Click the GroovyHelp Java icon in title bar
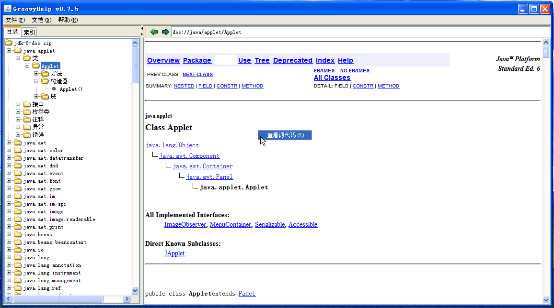Viewport: 554px width, 308px height. click(7, 9)
